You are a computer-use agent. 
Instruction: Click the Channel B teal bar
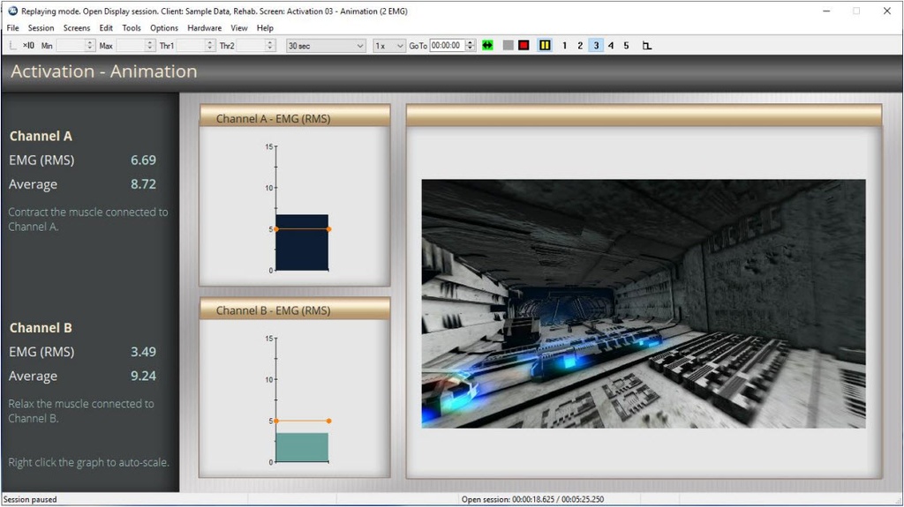(x=302, y=448)
